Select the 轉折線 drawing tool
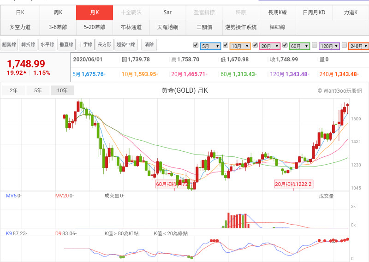The height and width of the screenshot is (262, 369). coord(28,45)
